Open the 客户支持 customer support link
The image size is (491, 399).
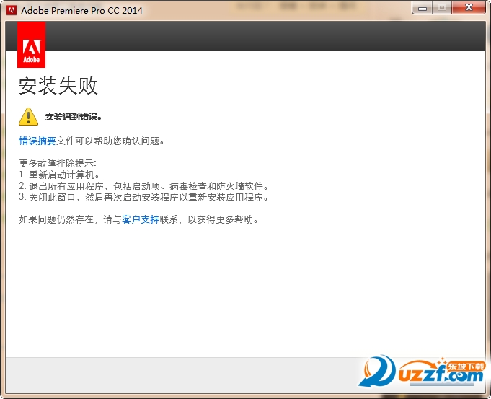(x=141, y=220)
